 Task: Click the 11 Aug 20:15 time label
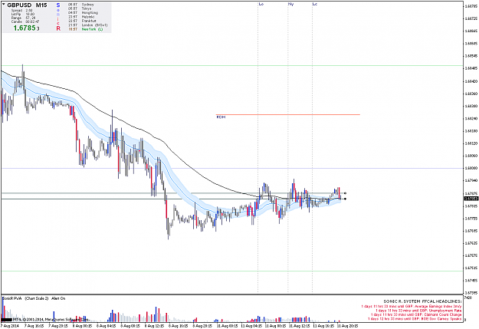(x=348, y=326)
